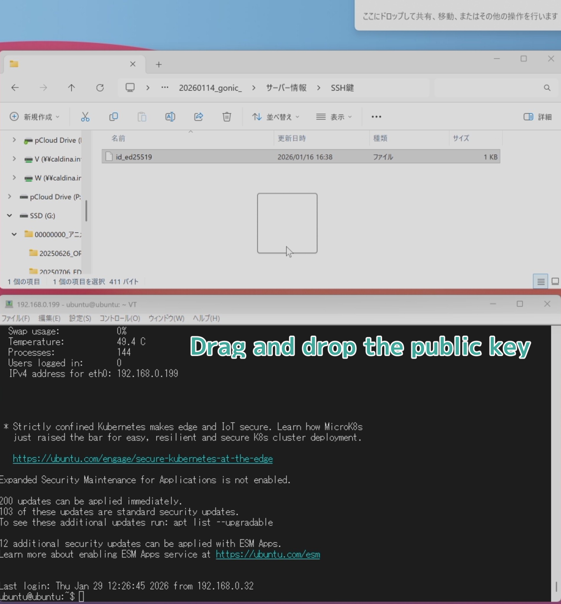
Task: Click the サーバー情報 breadcrumb segment
Action: 286,88
